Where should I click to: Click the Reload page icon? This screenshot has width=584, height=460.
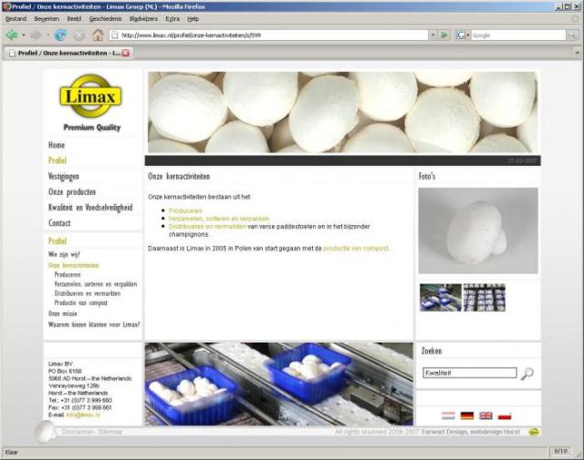pyautogui.click(x=60, y=35)
